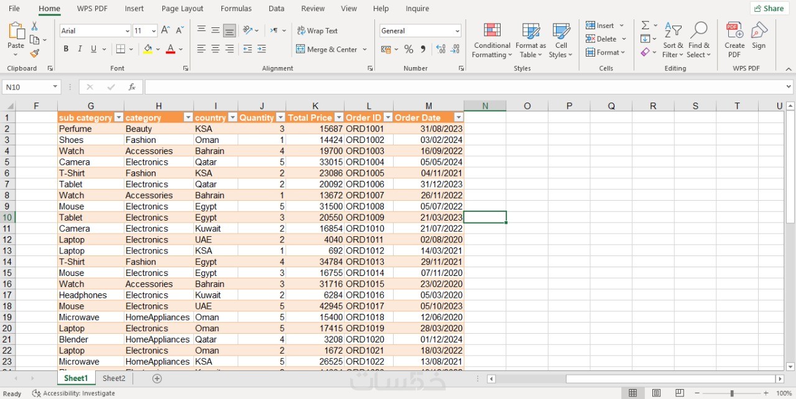Activate the Format Painter brush
This screenshot has height=399, width=796.
(35, 53)
